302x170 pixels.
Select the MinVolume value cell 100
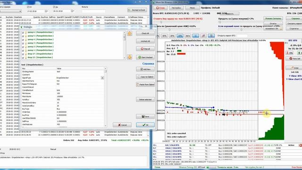click(80, 93)
